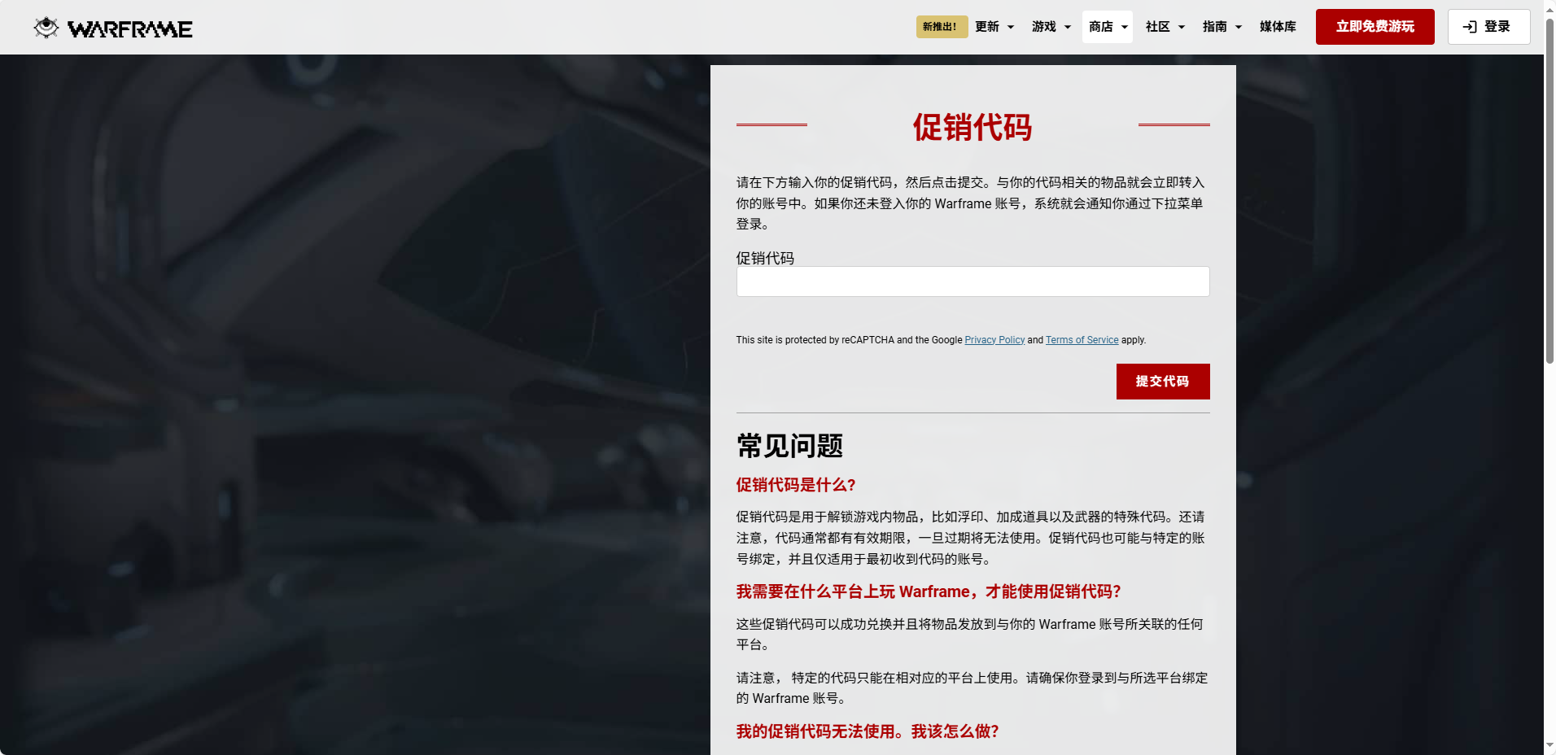Click the 登录 login button
The width and height of the screenshot is (1556, 755).
pos(1488,27)
